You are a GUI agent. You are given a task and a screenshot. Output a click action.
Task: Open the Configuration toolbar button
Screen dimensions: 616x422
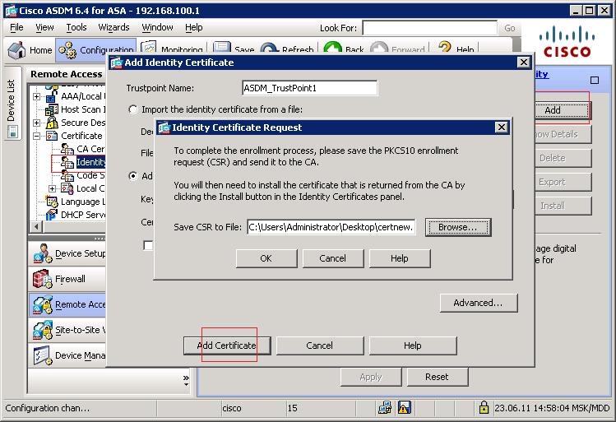pyautogui.click(x=96, y=50)
